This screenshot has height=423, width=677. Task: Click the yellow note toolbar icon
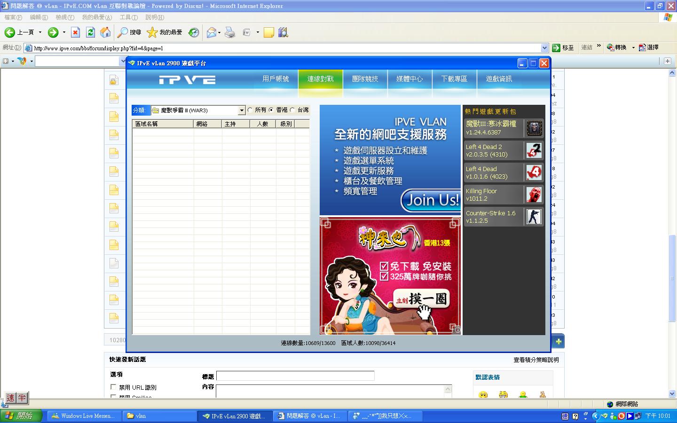[x=269, y=32]
